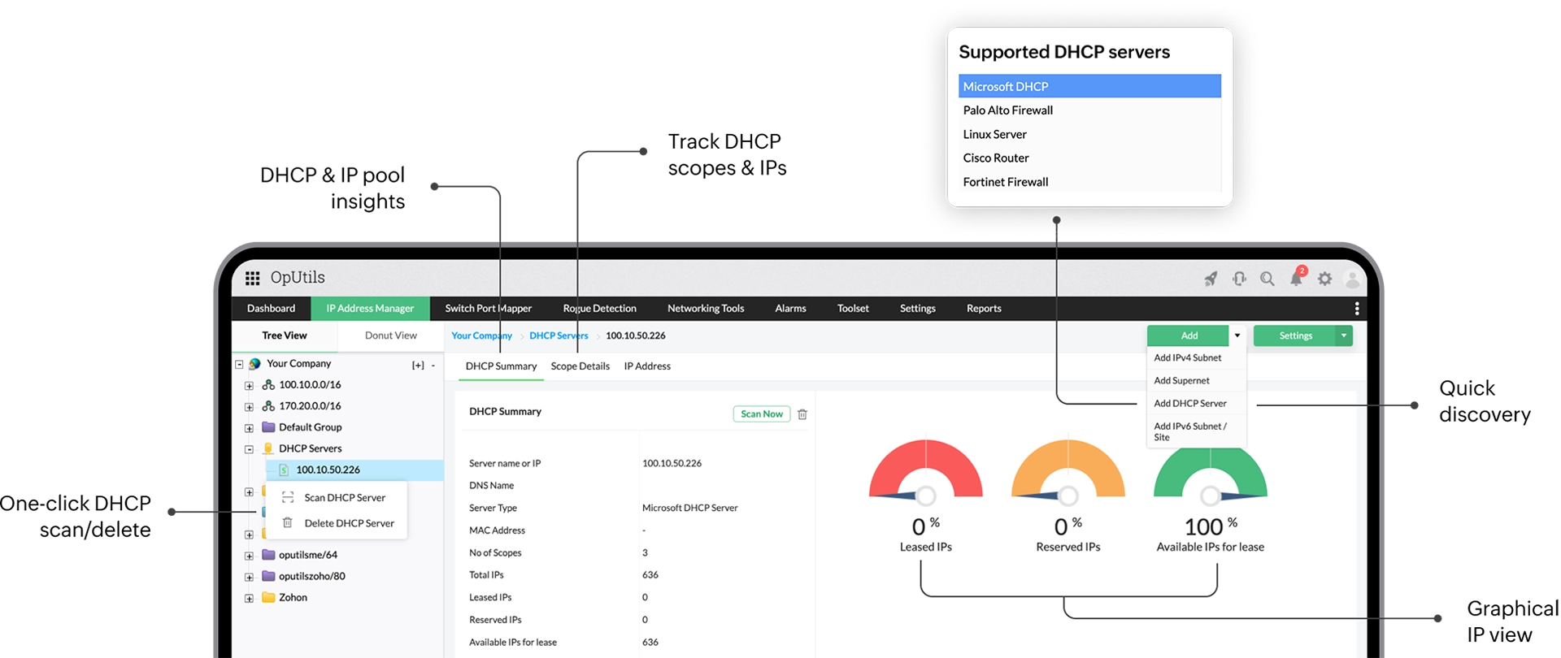Choose Add Supernet
This screenshot has width=1561, height=658.
1196,380
